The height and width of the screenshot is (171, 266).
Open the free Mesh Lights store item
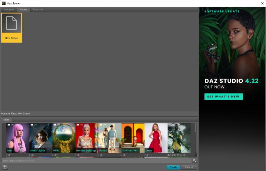41,138
